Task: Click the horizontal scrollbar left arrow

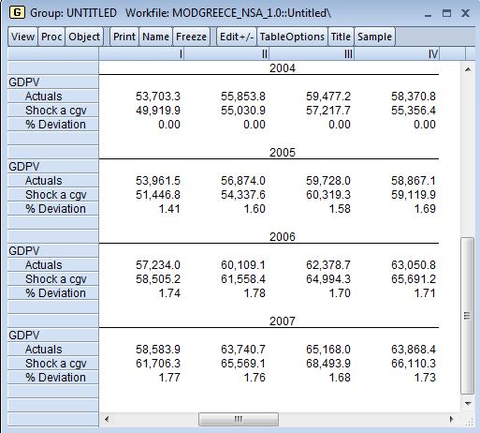Action: pyautogui.click(x=107, y=419)
